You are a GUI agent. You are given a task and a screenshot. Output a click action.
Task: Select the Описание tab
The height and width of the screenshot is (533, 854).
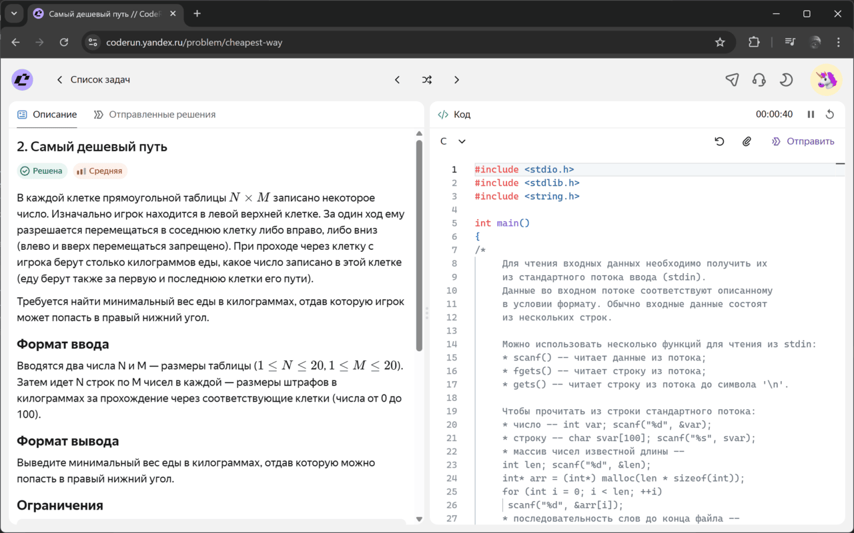pyautogui.click(x=47, y=115)
